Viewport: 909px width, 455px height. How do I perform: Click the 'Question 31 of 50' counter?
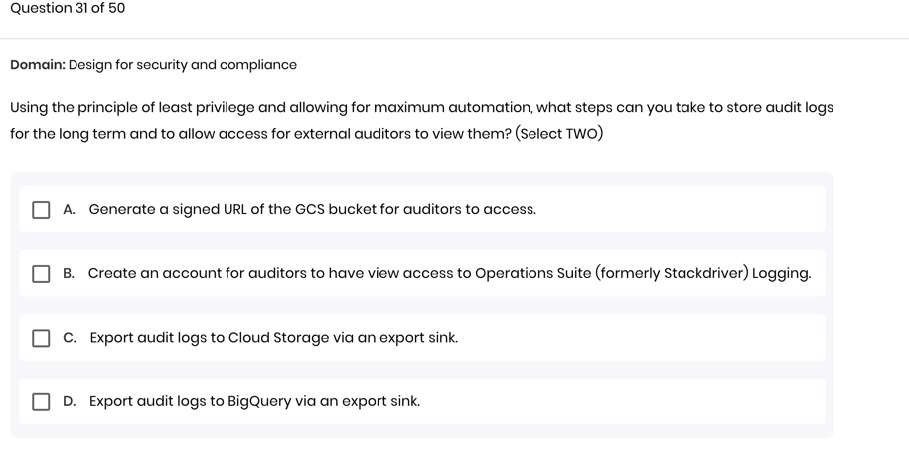68,8
